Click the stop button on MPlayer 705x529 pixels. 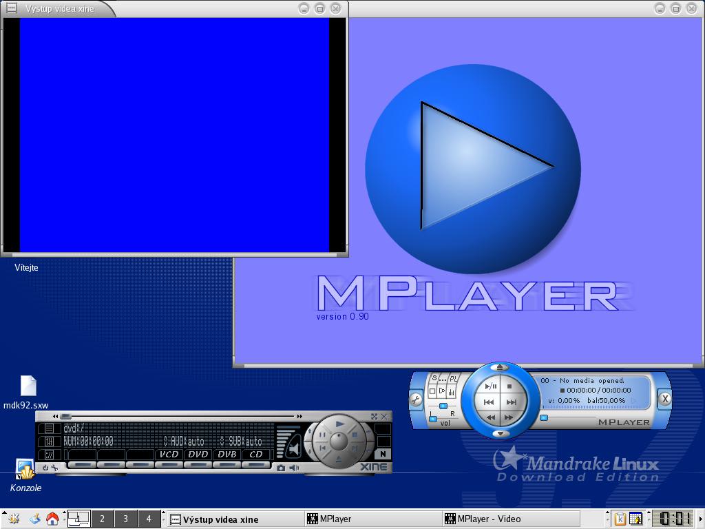pyautogui.click(x=509, y=386)
